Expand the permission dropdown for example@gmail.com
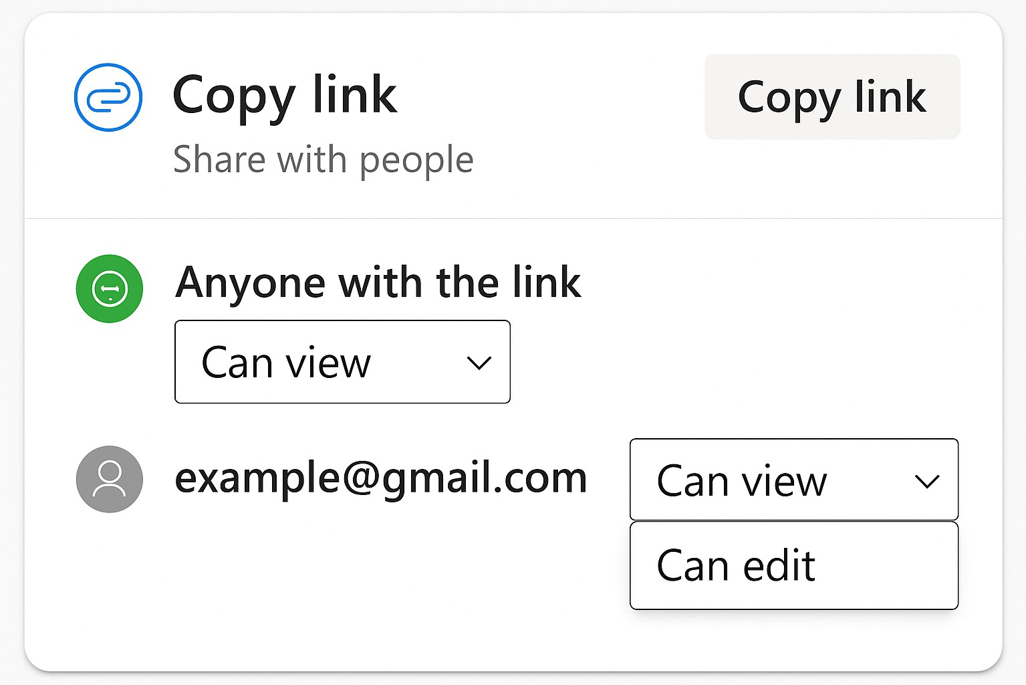This screenshot has height=685, width=1026. click(x=793, y=480)
